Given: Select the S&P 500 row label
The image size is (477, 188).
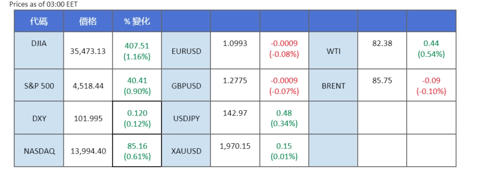Looking at the screenshot, I should point(39,86).
